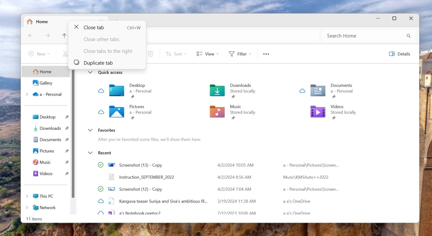Open Gallery from the navigation pane

click(45, 83)
